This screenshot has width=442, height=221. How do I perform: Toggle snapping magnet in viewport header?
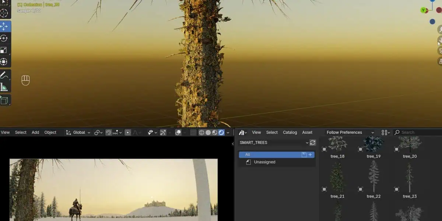[109, 133]
